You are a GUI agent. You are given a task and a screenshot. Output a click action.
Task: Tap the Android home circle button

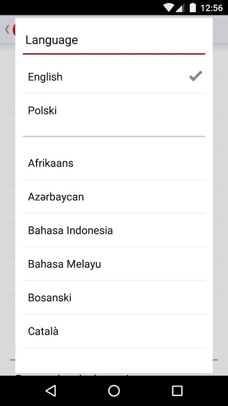pos(114,390)
